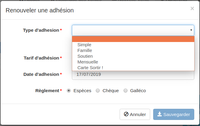Collapse the list using the dropdown arrow
This screenshot has height=126, width=200.
[x=191, y=30]
